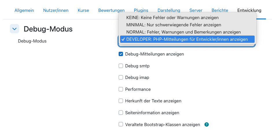The image size is (272, 131).
Task: Choose MINIMAL debug level option
Action: (174, 25)
